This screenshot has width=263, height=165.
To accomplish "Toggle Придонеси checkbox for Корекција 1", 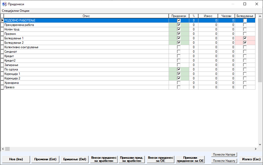I will [x=179, y=74].
